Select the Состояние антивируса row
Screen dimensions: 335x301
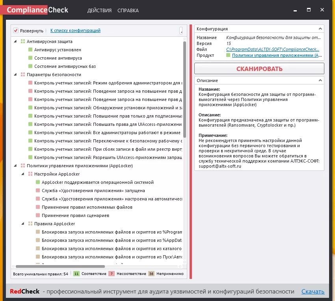pyautogui.click(x=58, y=58)
